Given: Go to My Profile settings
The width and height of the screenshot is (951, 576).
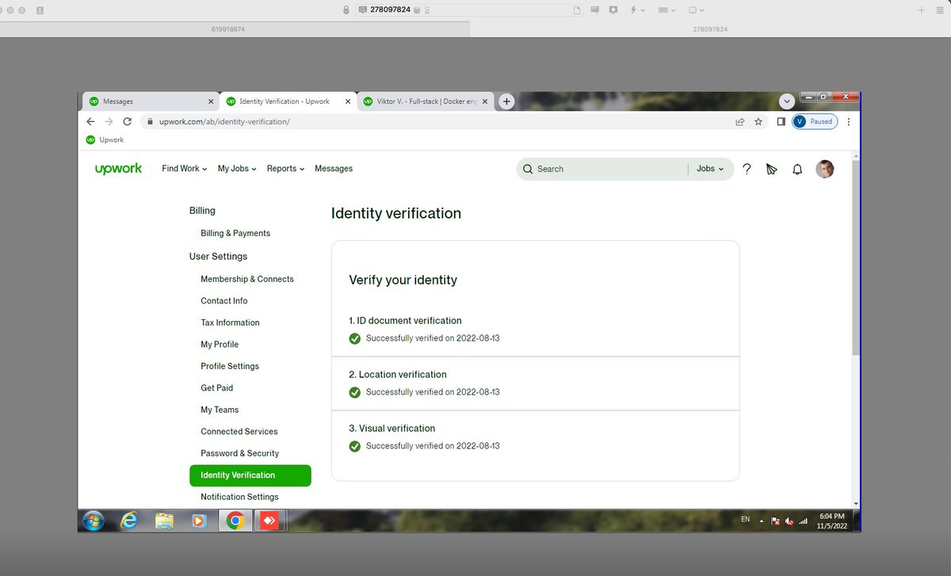Looking at the screenshot, I should click(220, 345).
